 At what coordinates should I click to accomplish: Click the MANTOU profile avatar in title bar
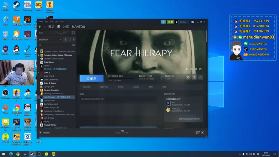click(177, 22)
